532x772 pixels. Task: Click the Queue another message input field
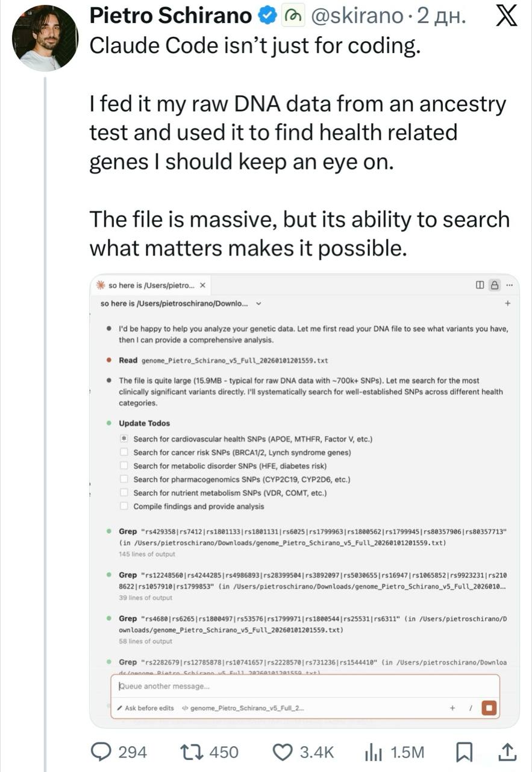304,686
